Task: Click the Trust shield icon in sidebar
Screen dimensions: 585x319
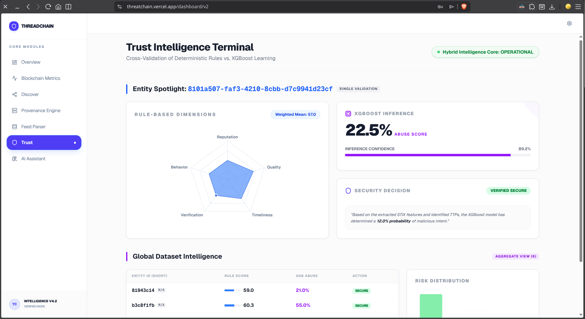Action: 14,143
